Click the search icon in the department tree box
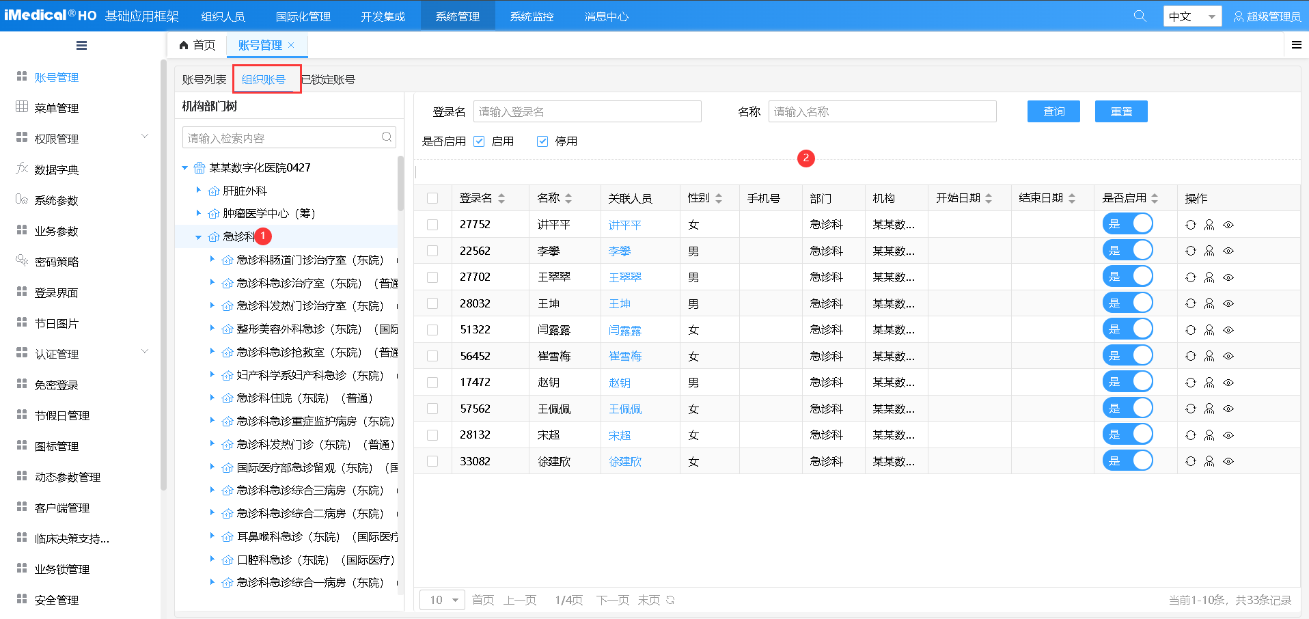The image size is (1309, 619). [x=386, y=137]
